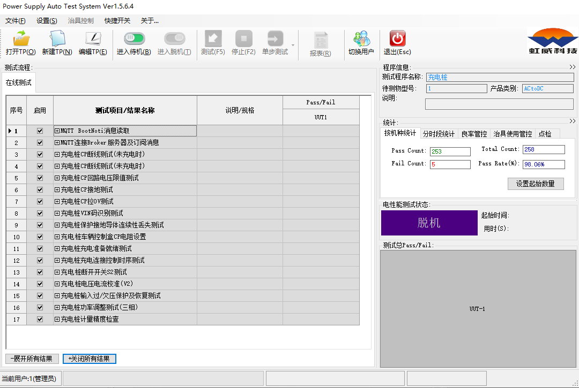Expand 充电桩CP回路电压限值测试 item
579x388 pixels.
(57, 178)
